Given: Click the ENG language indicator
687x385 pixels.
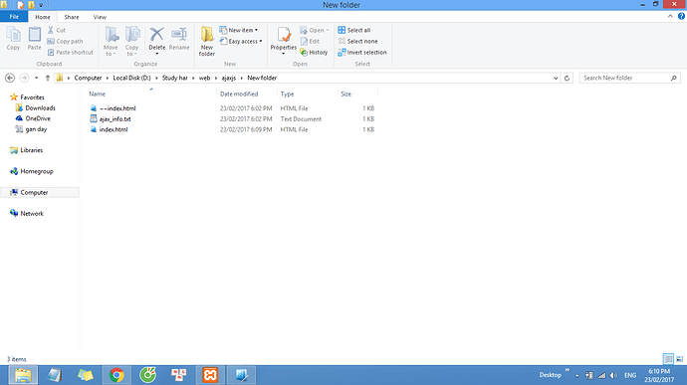Looking at the screenshot, I should [630, 375].
